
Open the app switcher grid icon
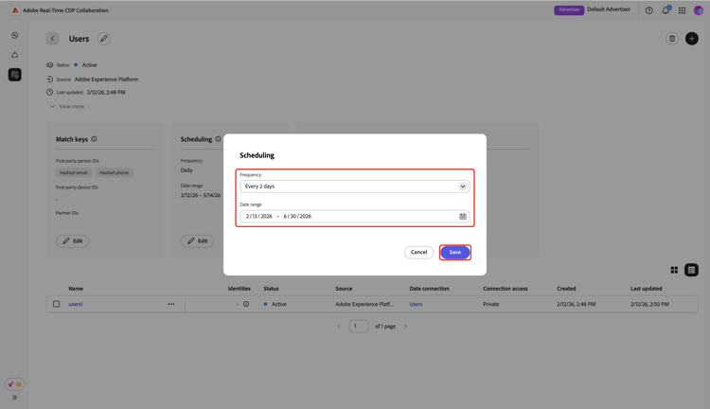click(x=682, y=10)
